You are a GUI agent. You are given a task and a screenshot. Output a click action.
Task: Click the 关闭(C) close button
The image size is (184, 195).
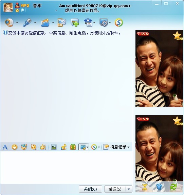tap(90, 189)
